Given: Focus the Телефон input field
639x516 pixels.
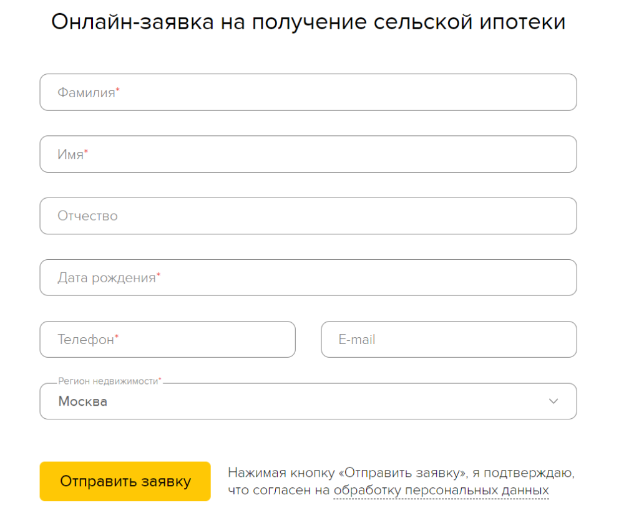Looking at the screenshot, I should 167,340.
